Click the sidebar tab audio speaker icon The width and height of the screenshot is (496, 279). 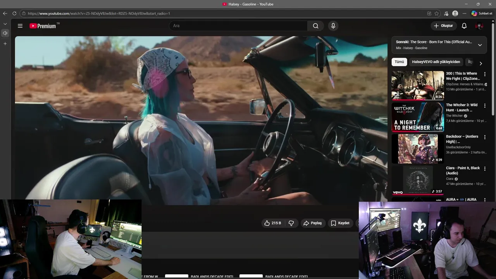point(5,33)
